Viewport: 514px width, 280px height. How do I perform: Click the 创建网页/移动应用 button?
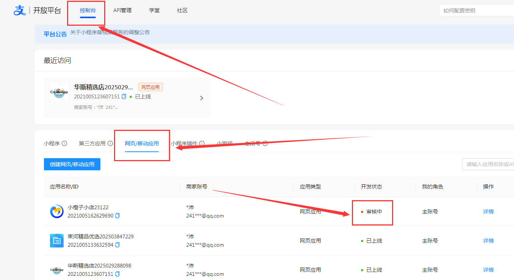coord(72,164)
